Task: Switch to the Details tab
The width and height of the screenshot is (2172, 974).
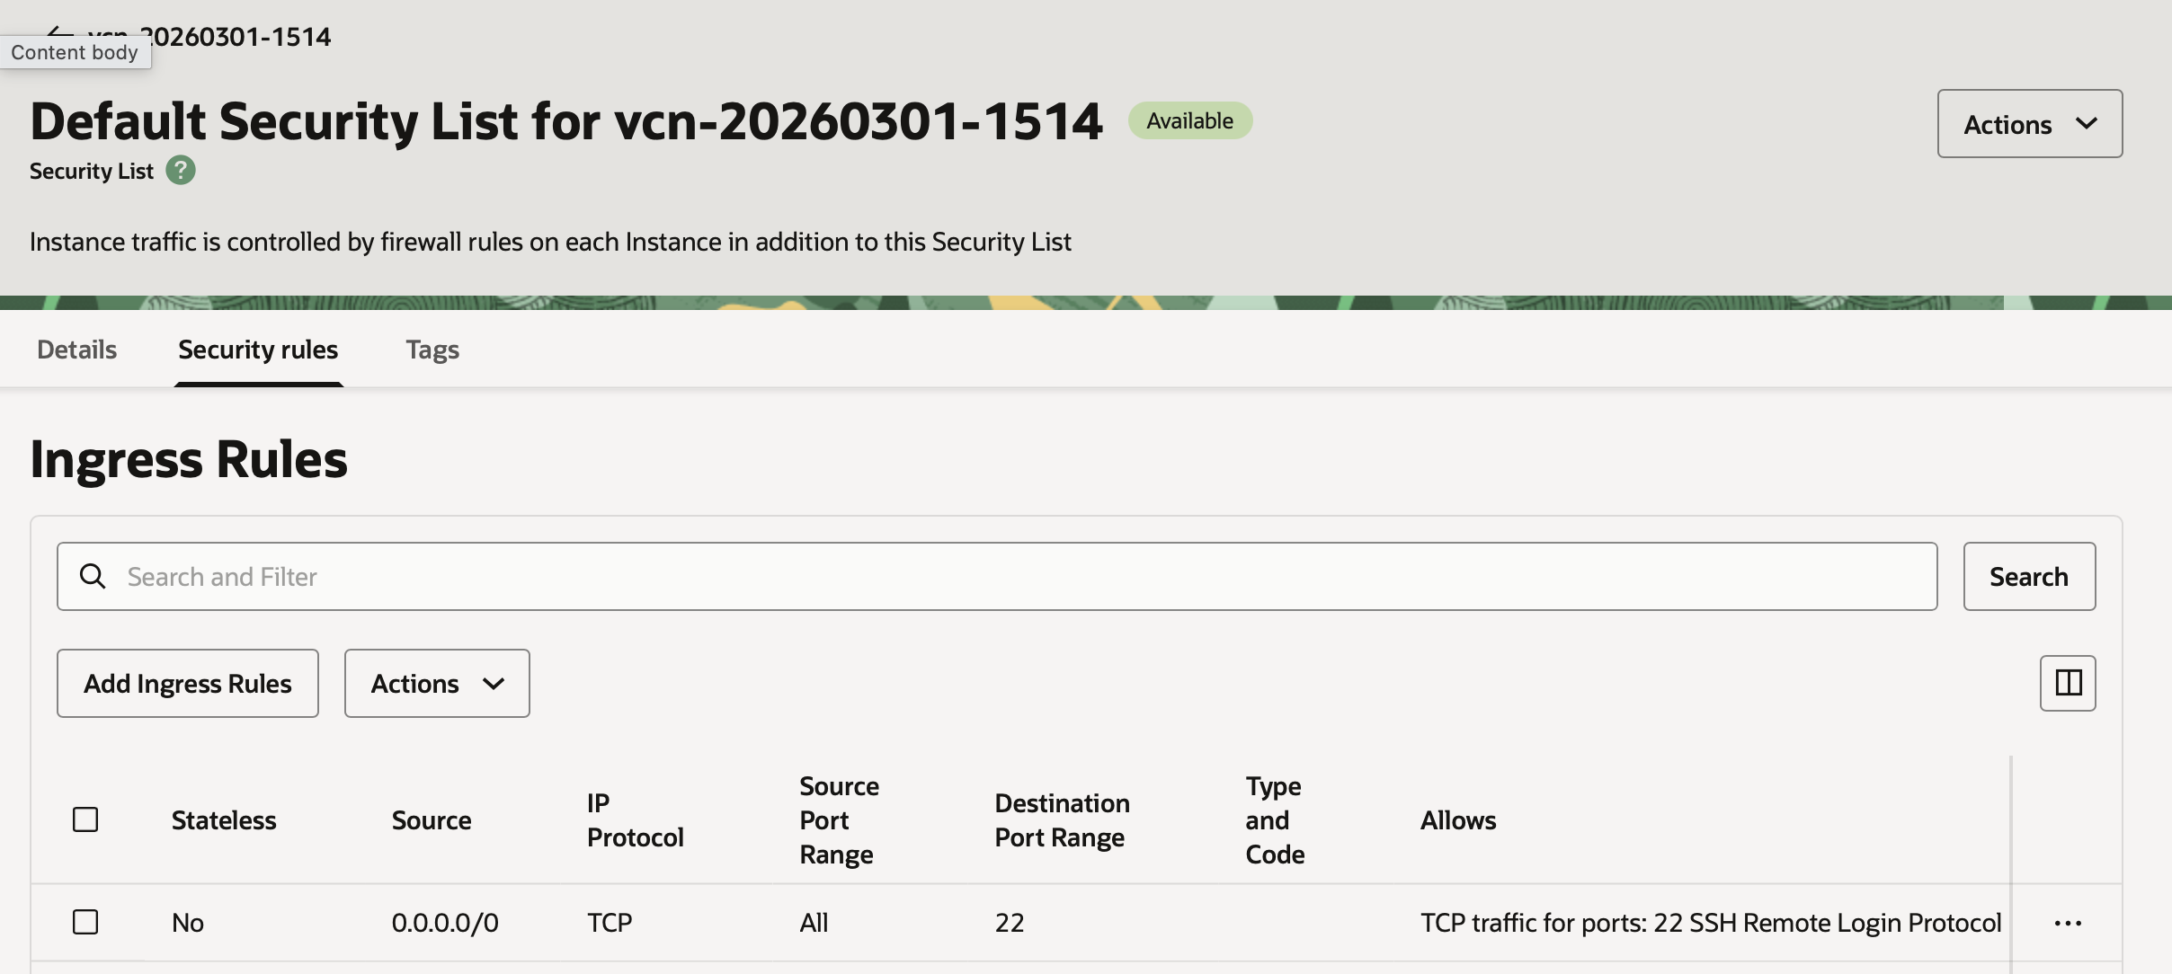Action: [77, 350]
